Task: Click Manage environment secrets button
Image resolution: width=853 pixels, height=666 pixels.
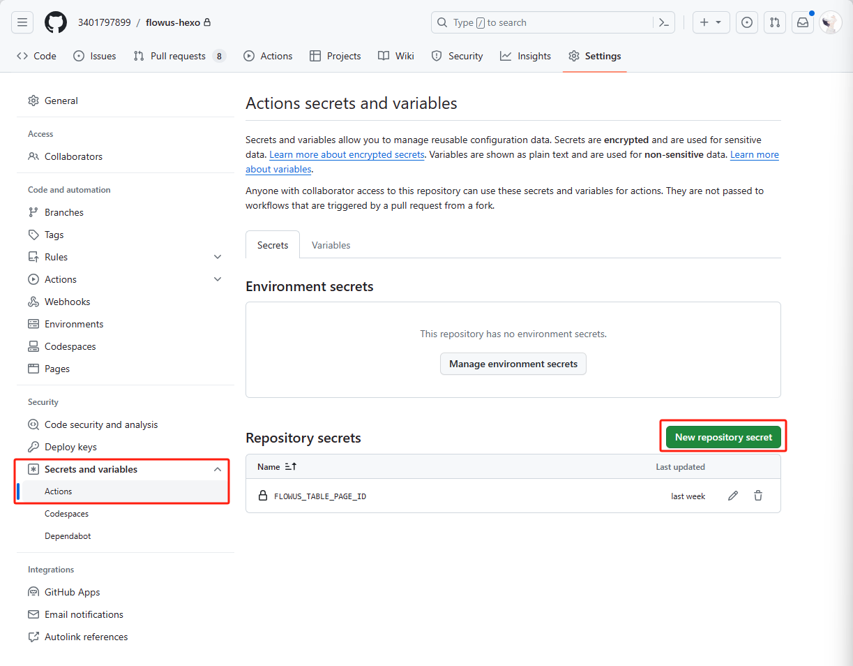Action: 513,364
